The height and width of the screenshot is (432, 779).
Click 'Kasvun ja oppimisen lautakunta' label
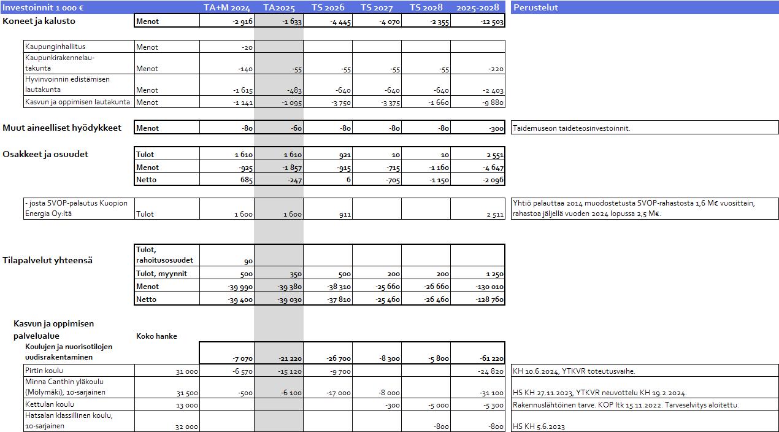coord(79,102)
